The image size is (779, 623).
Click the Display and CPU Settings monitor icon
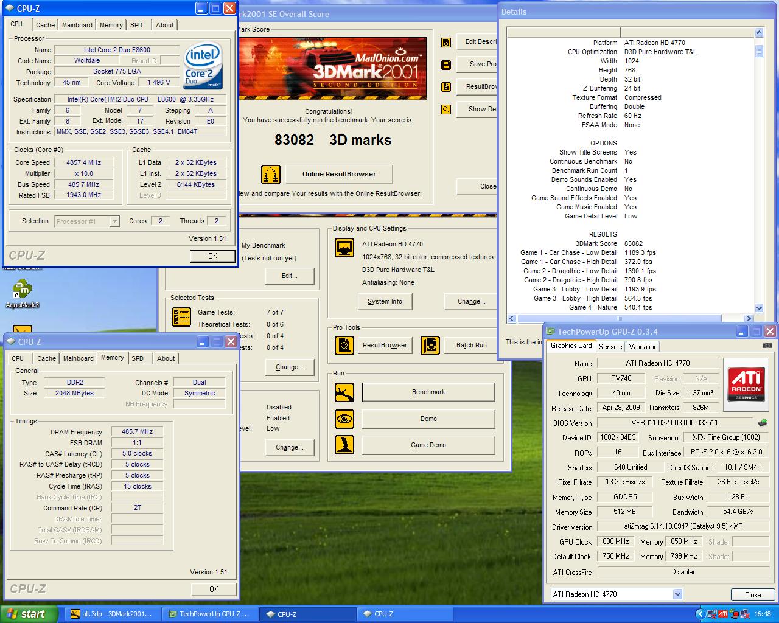click(x=344, y=248)
